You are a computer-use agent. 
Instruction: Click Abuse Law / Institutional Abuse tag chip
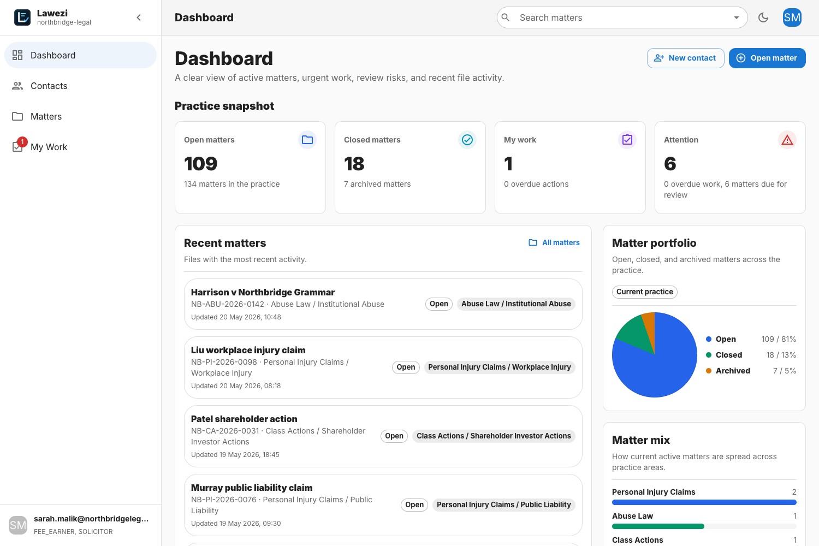(x=516, y=304)
